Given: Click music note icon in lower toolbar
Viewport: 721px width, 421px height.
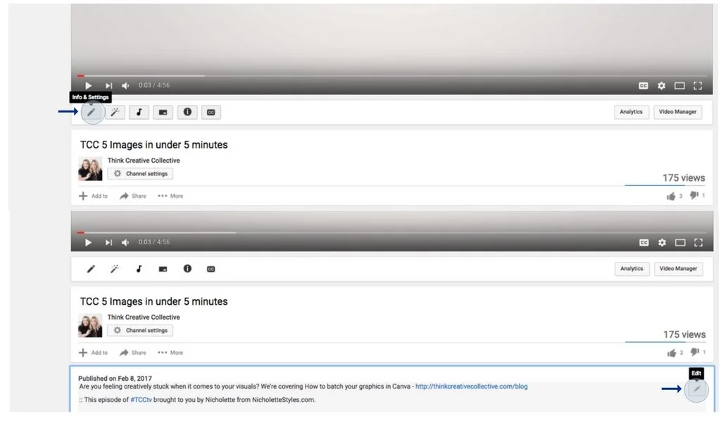Looking at the screenshot, I should tap(139, 269).
